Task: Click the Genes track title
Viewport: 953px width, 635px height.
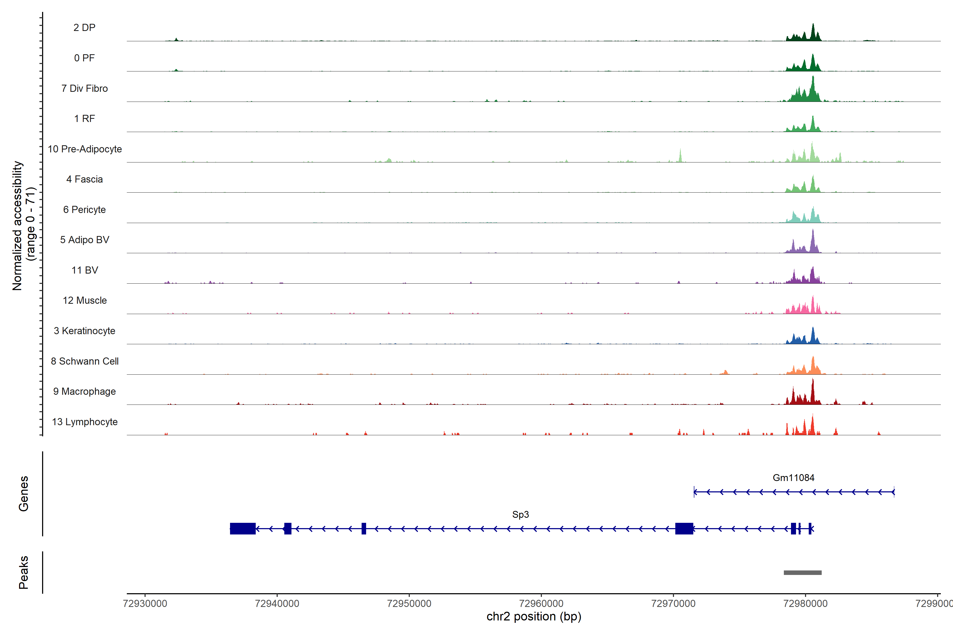Action: (x=24, y=493)
